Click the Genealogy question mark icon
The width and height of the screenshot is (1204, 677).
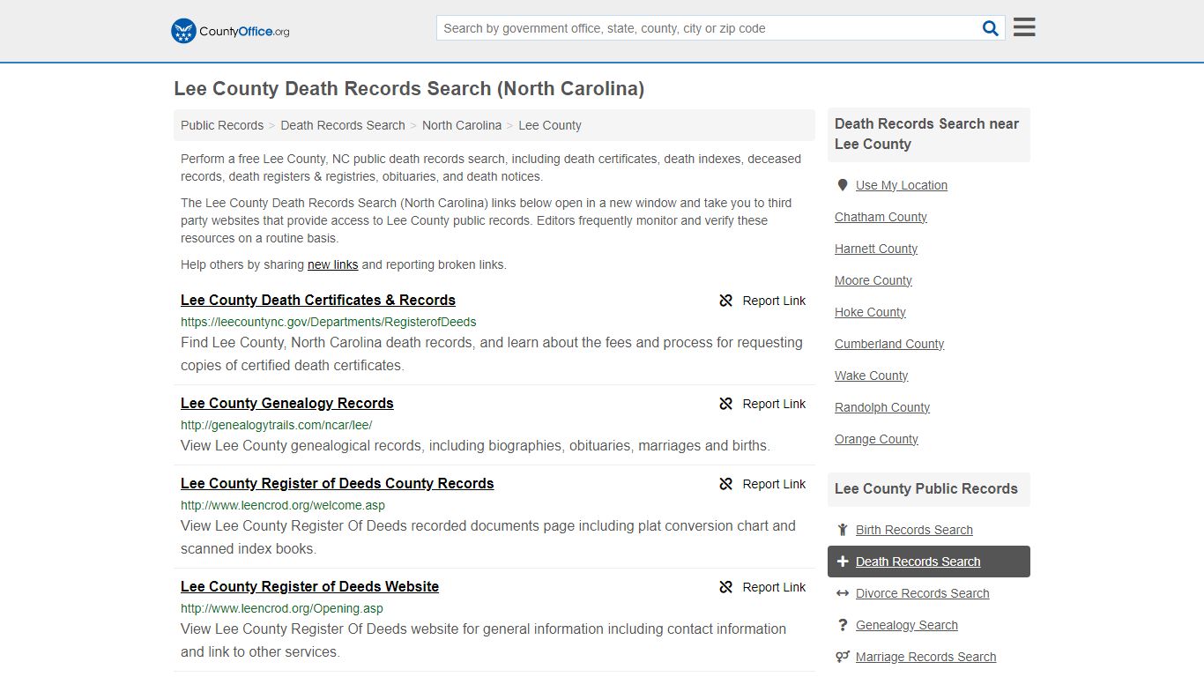[843, 625]
